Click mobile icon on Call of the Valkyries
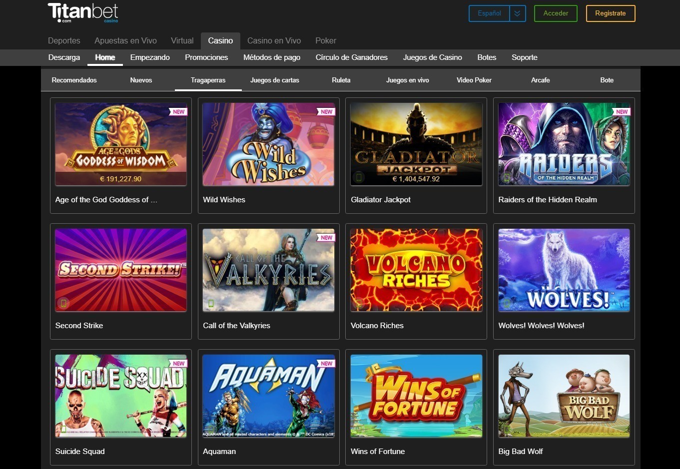This screenshot has height=469, width=680. click(211, 303)
